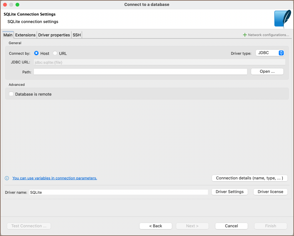Click the SQLite feather logo icon
This screenshot has height=236, width=294.
283,19
